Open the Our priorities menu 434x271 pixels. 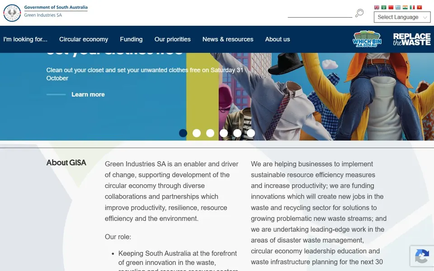172,39
